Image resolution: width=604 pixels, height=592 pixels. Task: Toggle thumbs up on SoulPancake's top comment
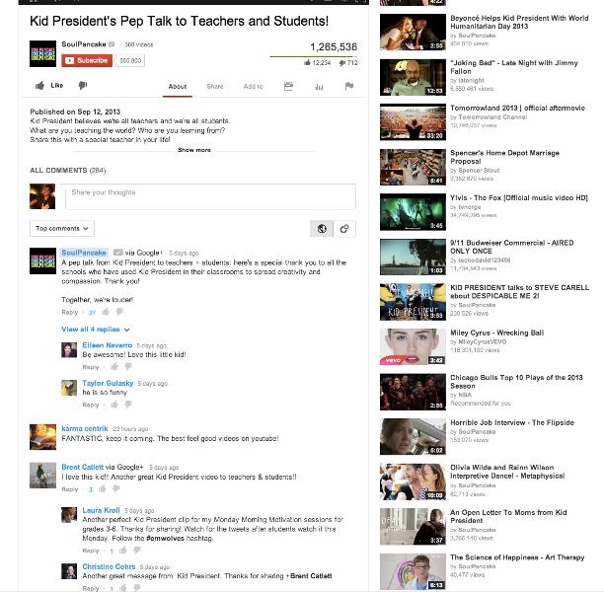click(x=106, y=312)
